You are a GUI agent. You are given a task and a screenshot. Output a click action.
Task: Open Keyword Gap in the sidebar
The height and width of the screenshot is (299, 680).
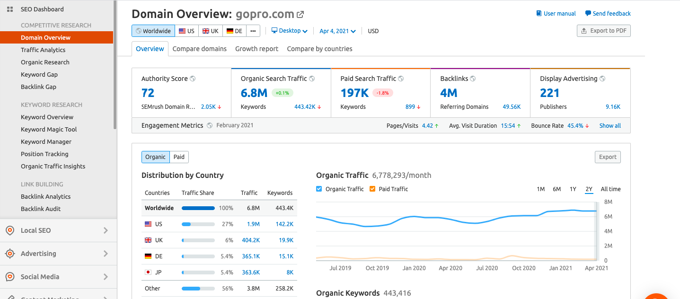pyautogui.click(x=39, y=74)
